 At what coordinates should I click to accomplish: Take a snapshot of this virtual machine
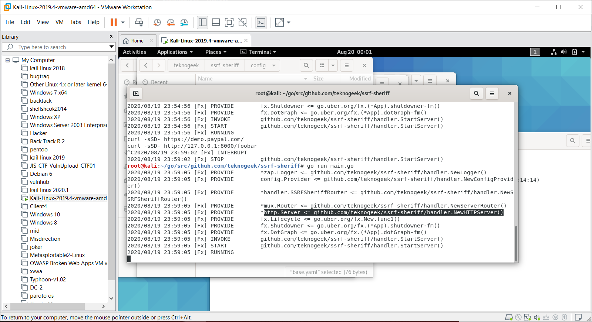[157, 23]
